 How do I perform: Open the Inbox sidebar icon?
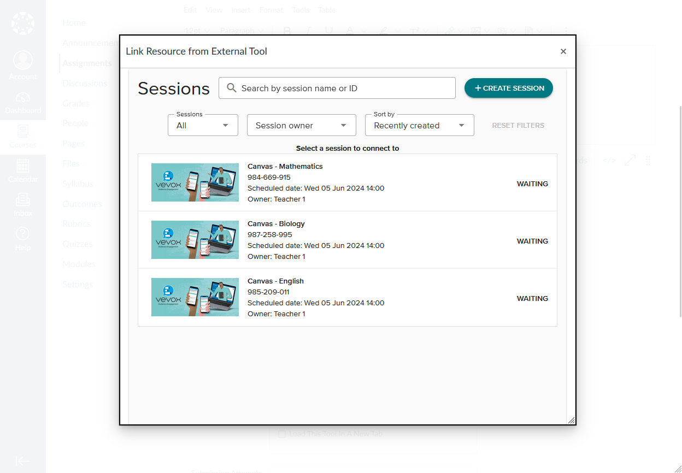click(x=22, y=204)
